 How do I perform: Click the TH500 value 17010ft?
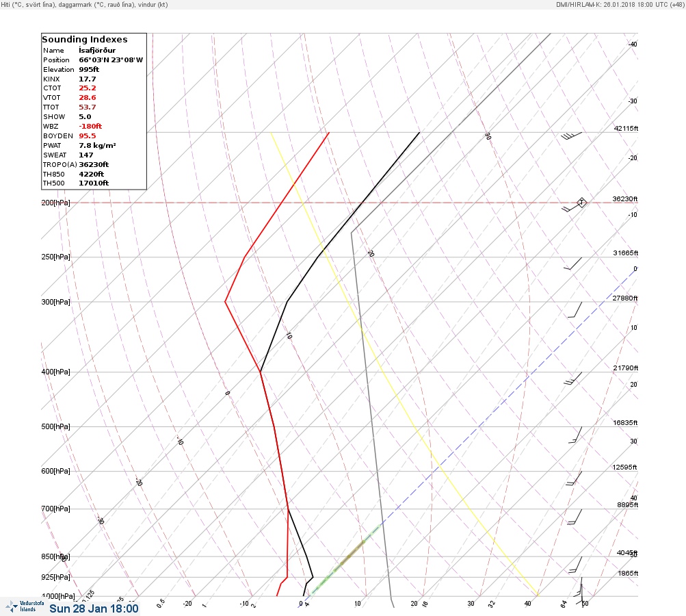[94, 183]
